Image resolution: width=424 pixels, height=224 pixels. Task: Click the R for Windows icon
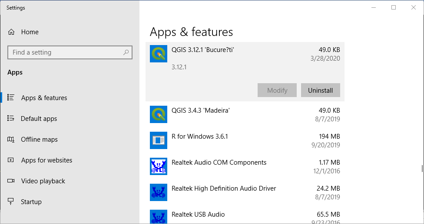pyautogui.click(x=159, y=140)
